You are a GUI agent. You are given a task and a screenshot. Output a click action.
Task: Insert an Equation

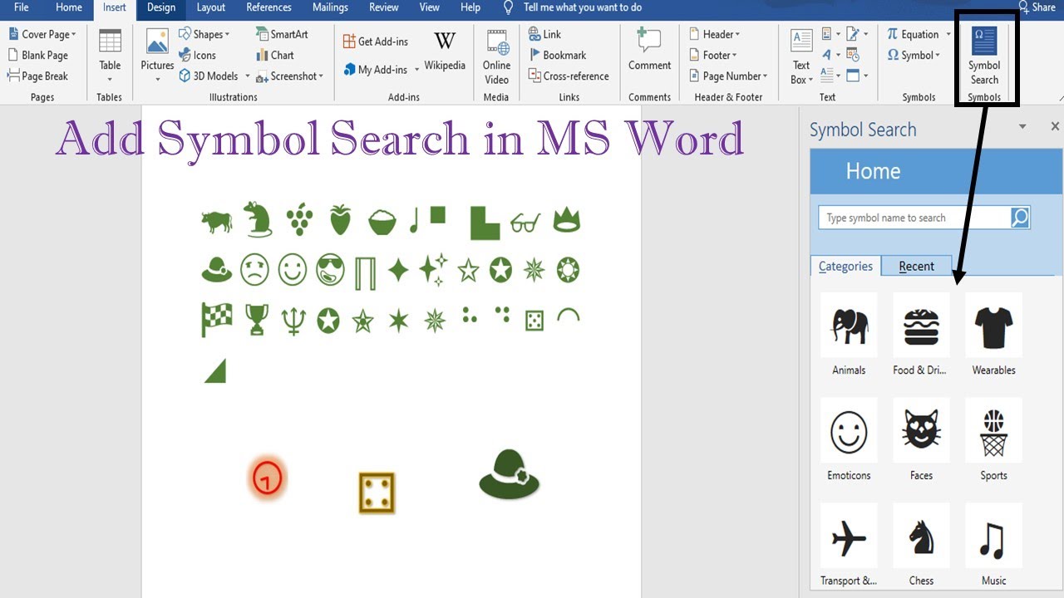click(918, 34)
